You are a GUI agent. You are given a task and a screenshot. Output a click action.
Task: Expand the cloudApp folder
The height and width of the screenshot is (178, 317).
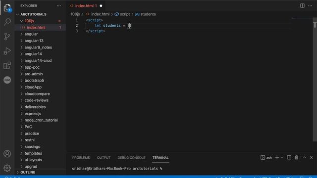[33, 87]
